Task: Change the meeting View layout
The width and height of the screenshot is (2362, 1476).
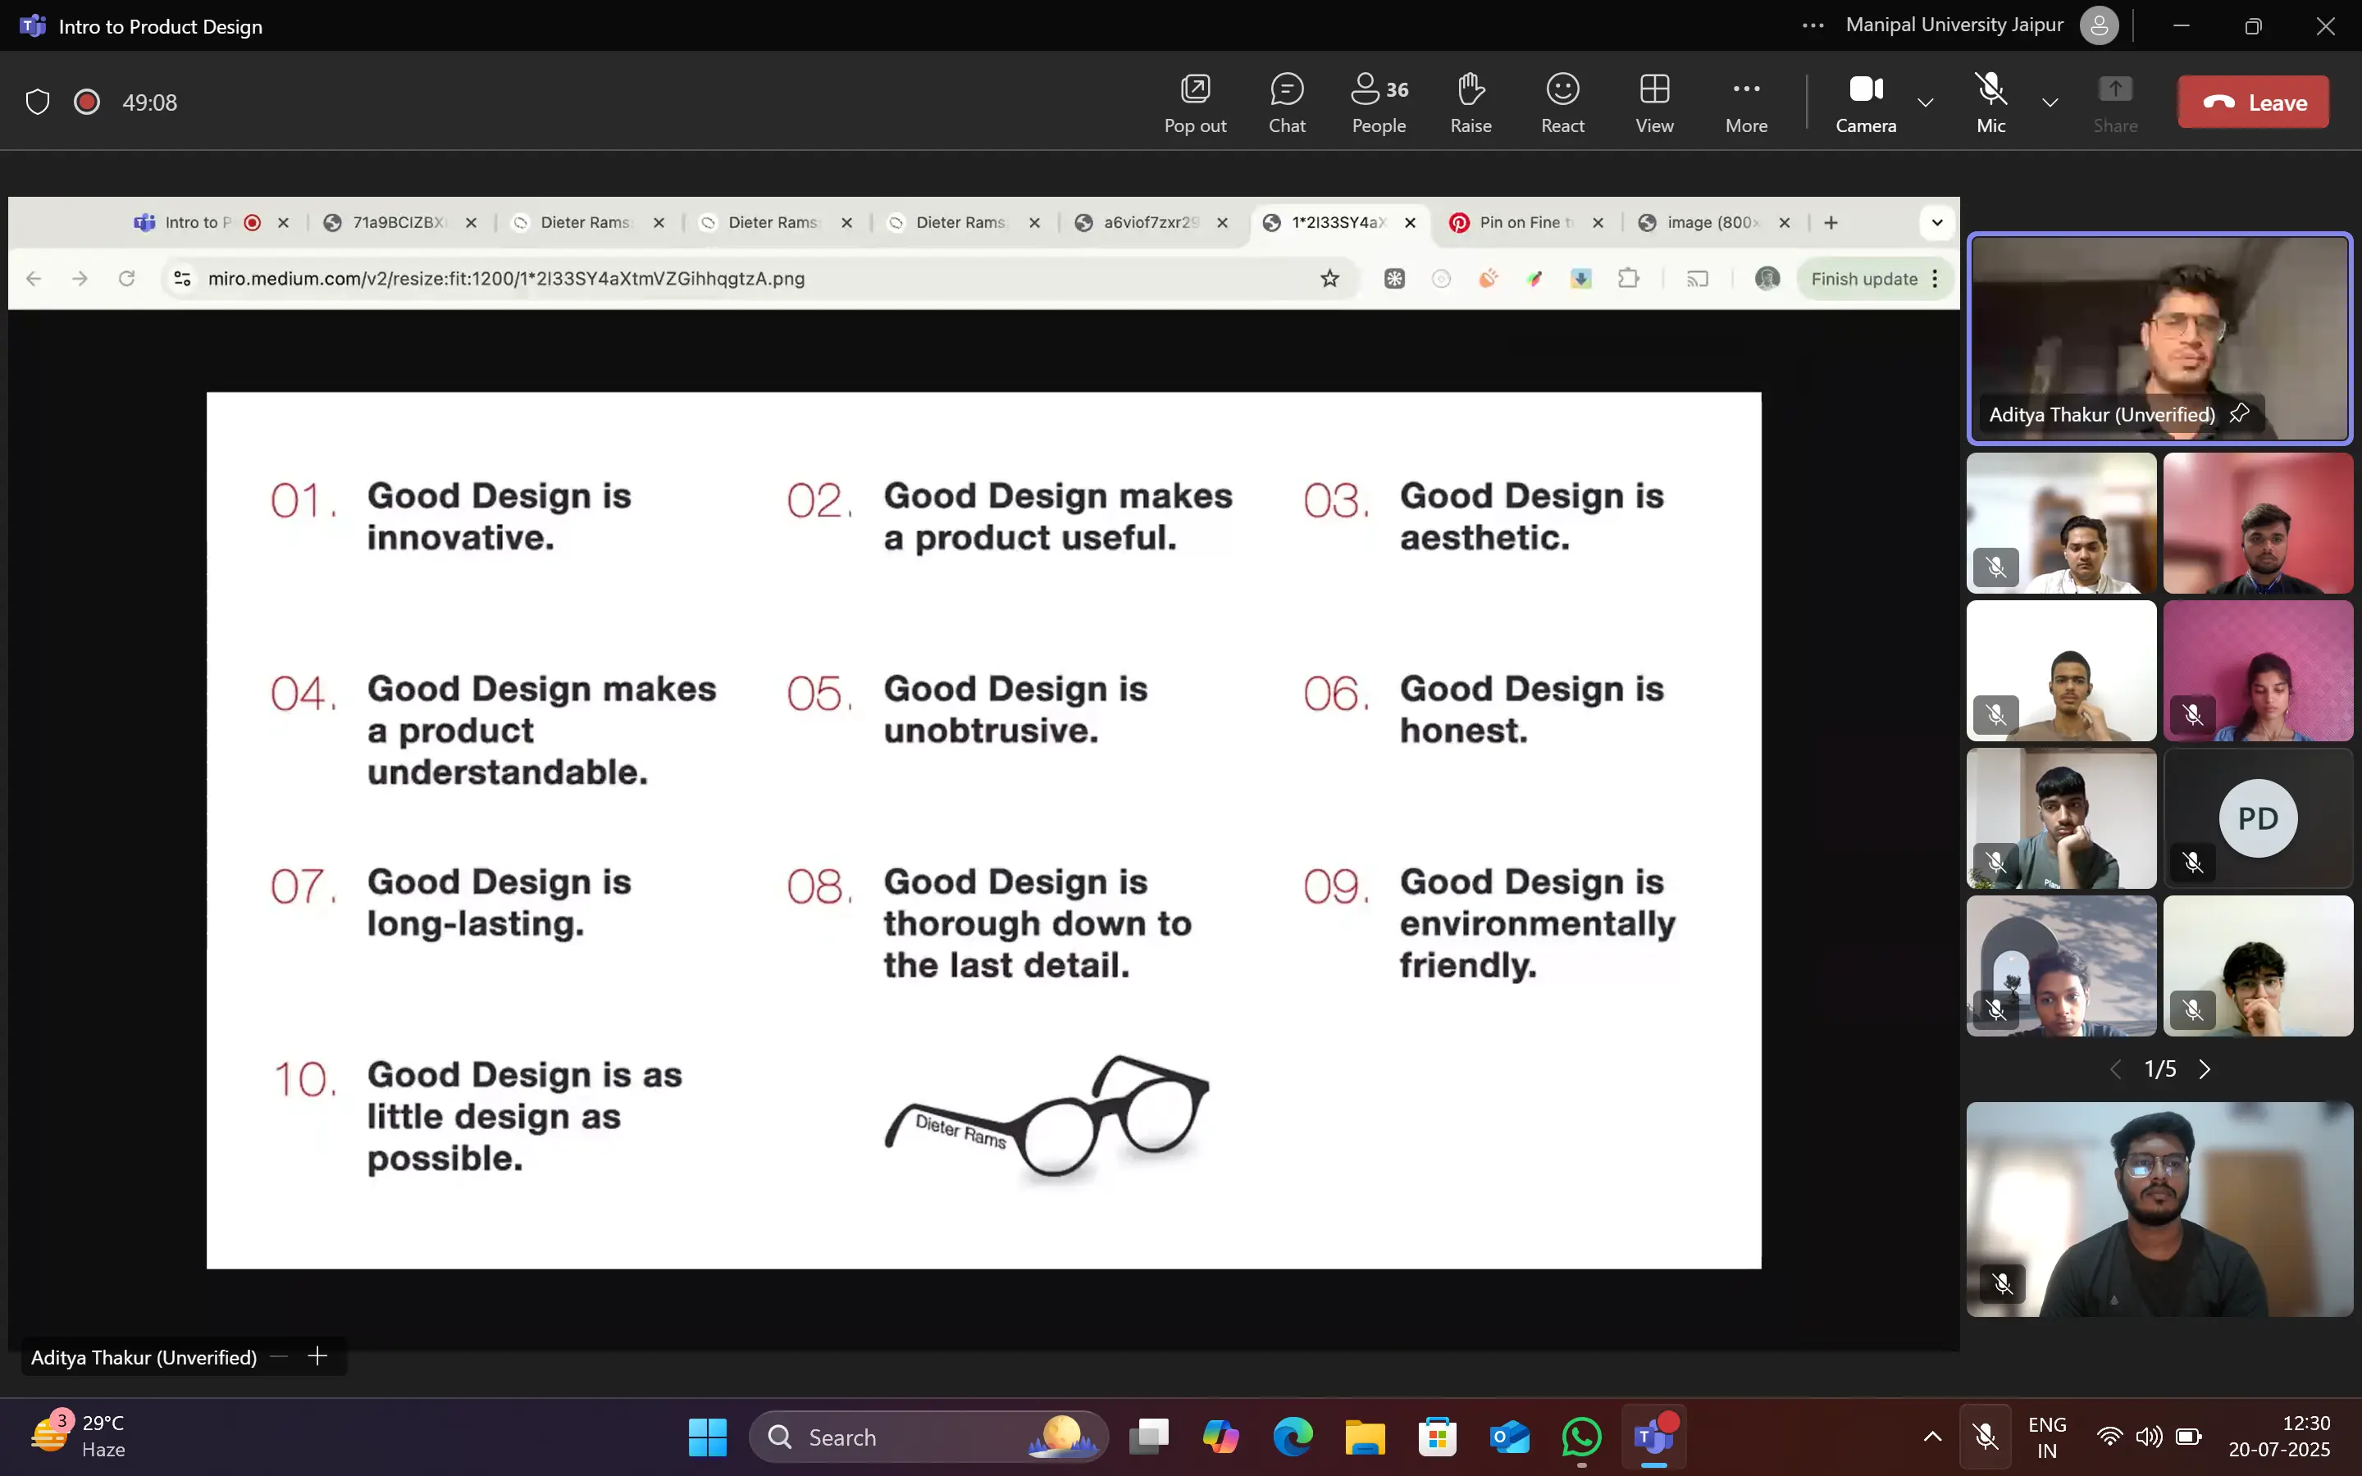Action: click(x=1653, y=102)
